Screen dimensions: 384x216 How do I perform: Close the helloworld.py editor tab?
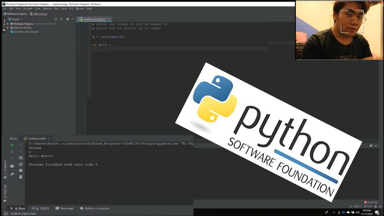(x=109, y=19)
